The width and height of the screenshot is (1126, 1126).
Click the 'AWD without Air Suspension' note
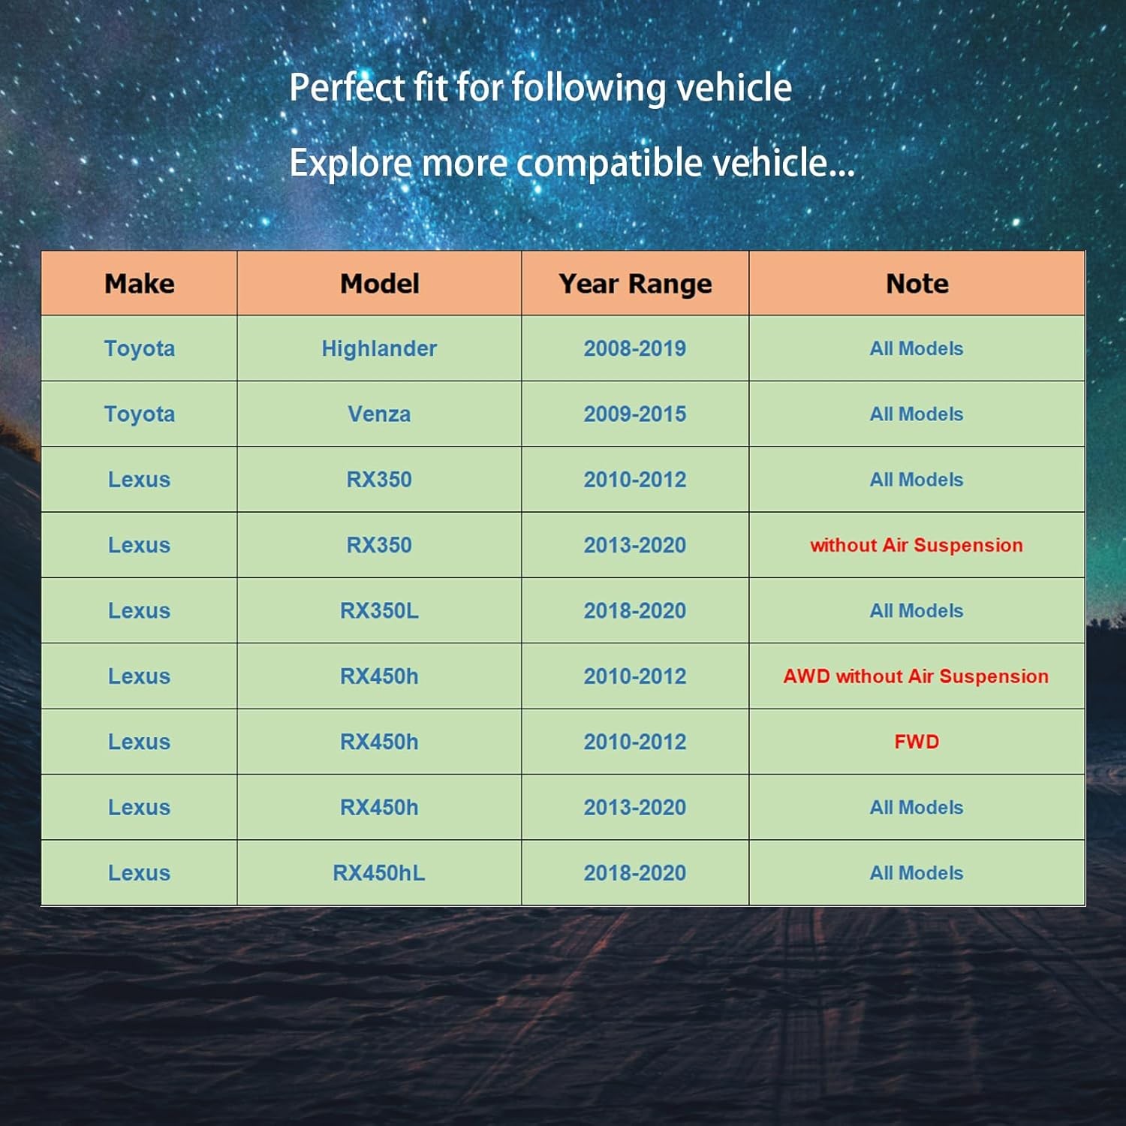[x=917, y=676]
